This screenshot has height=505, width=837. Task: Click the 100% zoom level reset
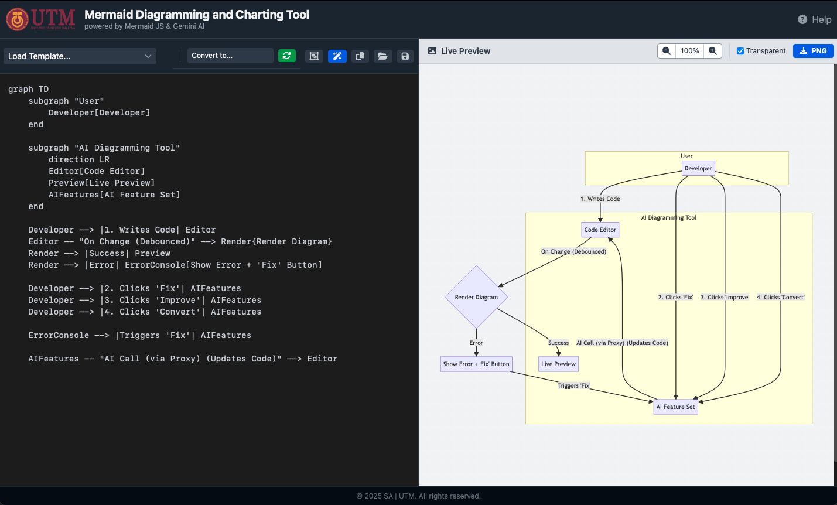point(689,51)
